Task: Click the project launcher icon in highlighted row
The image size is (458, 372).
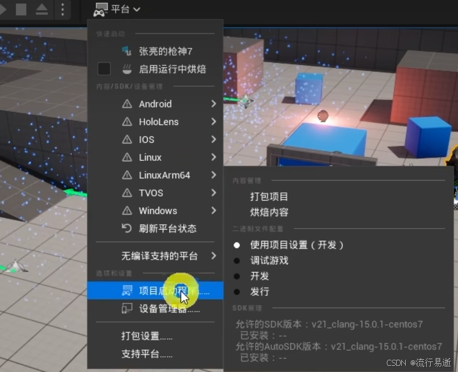Action: click(x=127, y=291)
